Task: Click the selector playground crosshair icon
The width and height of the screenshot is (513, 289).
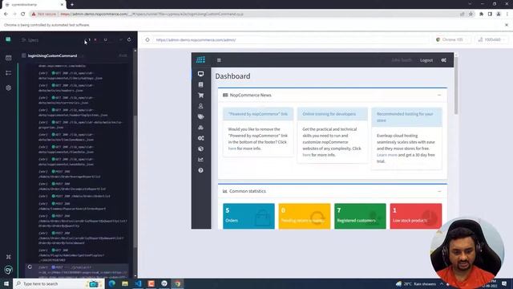Action: tap(147, 39)
